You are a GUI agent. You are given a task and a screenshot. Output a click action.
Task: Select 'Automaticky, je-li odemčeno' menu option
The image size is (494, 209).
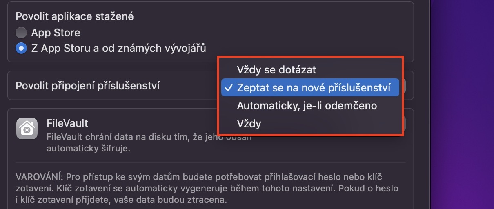point(307,106)
